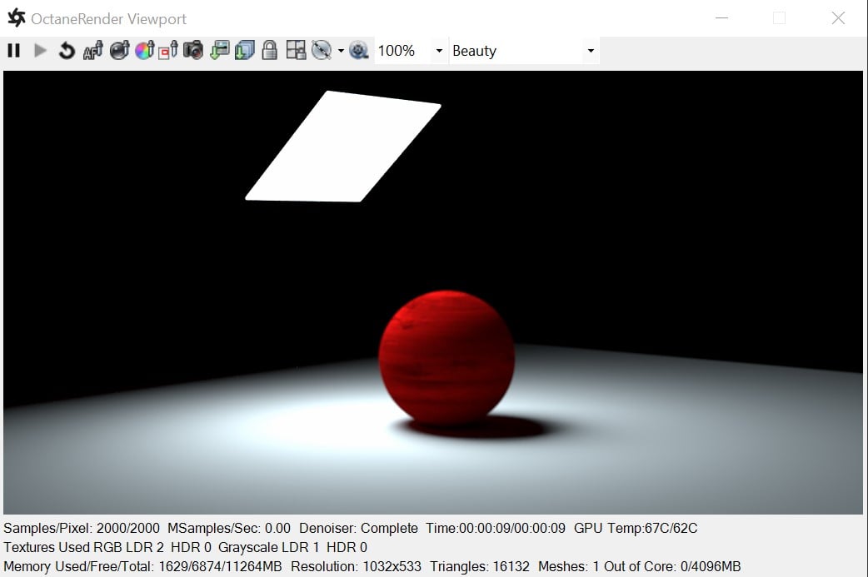Image resolution: width=868 pixels, height=577 pixels.
Task: Pause the render
Action: pyautogui.click(x=14, y=51)
